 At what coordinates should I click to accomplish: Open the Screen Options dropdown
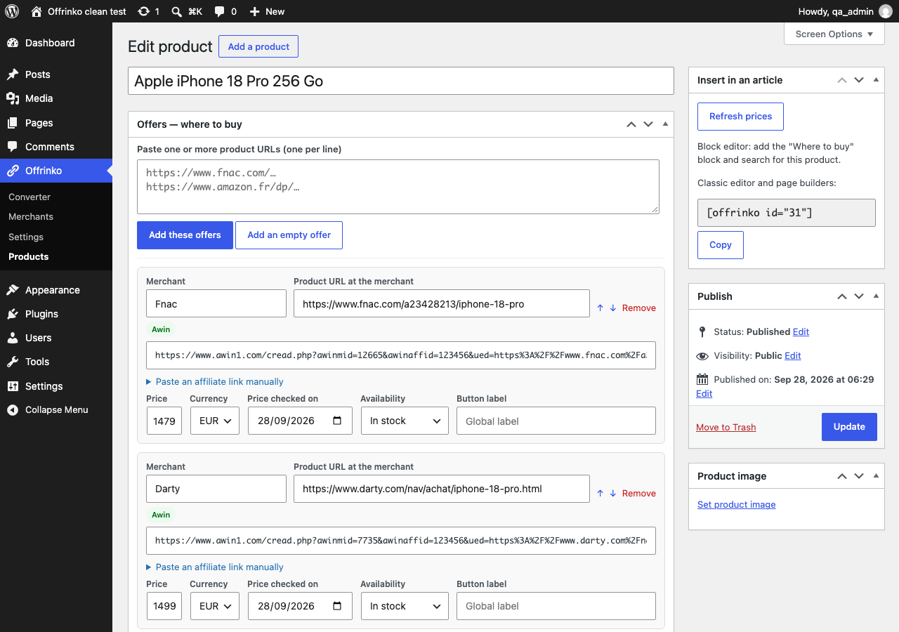tap(834, 34)
